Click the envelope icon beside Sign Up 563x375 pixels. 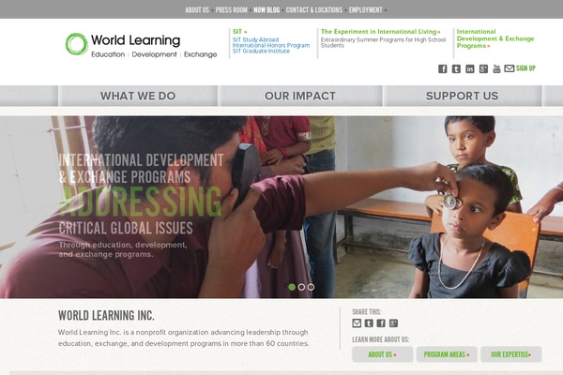pyautogui.click(x=510, y=68)
